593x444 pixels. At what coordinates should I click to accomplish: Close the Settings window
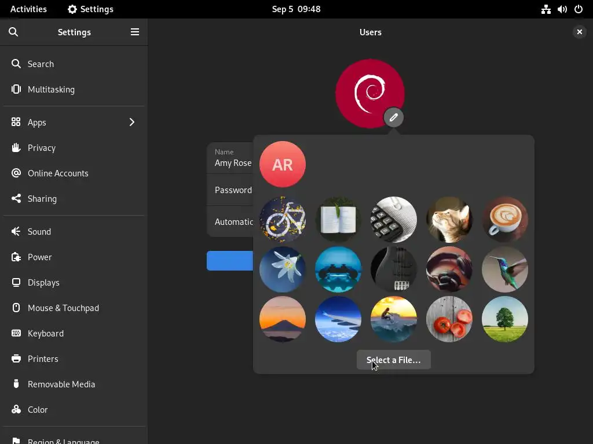click(579, 32)
